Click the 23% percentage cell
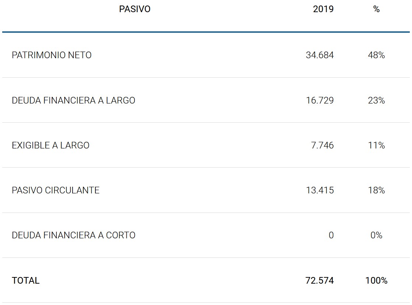Image resolution: width=412 pixels, height=305 pixels. 376,100
